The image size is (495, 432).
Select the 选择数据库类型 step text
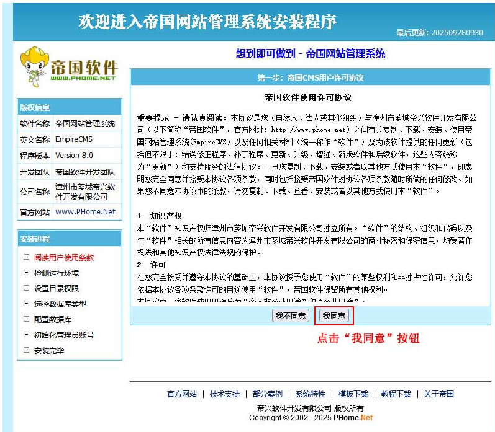[x=60, y=304]
